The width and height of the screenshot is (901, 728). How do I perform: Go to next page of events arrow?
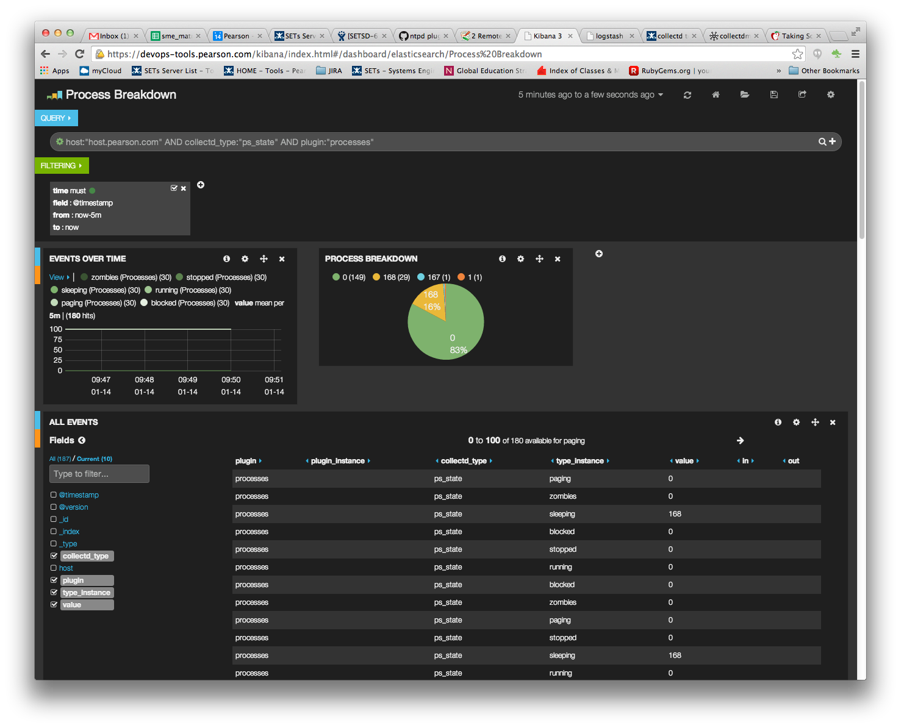[x=740, y=440]
